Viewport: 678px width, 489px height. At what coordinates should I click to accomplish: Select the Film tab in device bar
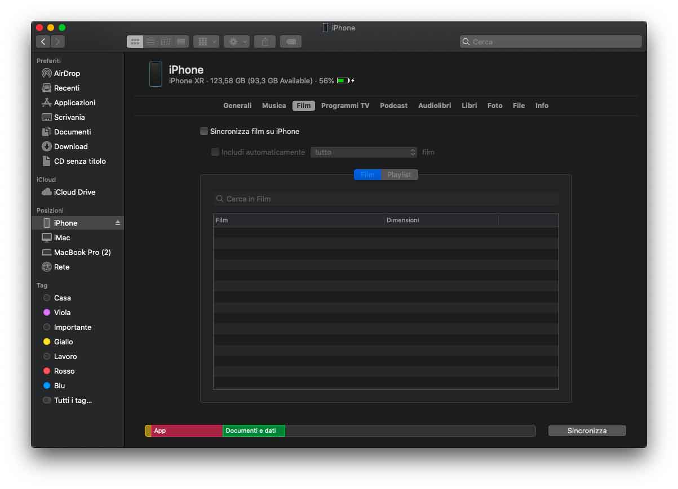pos(303,106)
